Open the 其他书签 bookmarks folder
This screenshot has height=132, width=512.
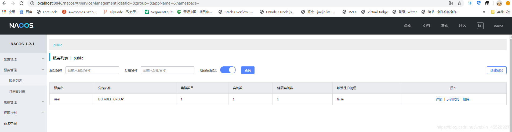(500, 12)
